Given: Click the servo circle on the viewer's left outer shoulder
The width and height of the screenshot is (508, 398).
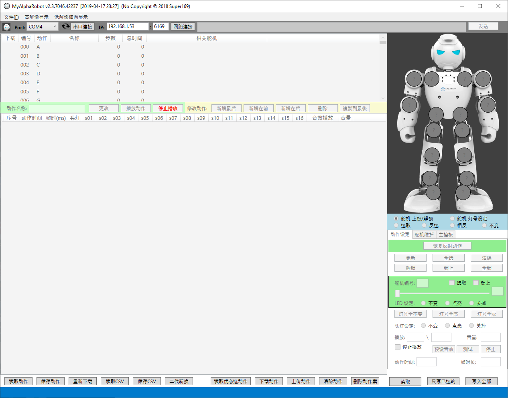Looking at the screenshot, I should (414, 79).
